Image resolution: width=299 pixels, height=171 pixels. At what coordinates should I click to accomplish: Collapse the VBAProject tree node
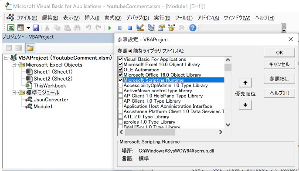[6, 58]
